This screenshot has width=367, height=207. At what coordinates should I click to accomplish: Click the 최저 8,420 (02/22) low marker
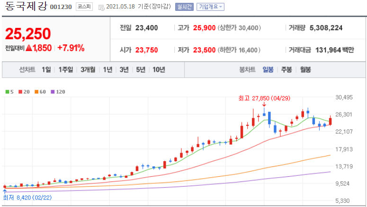click(27, 198)
